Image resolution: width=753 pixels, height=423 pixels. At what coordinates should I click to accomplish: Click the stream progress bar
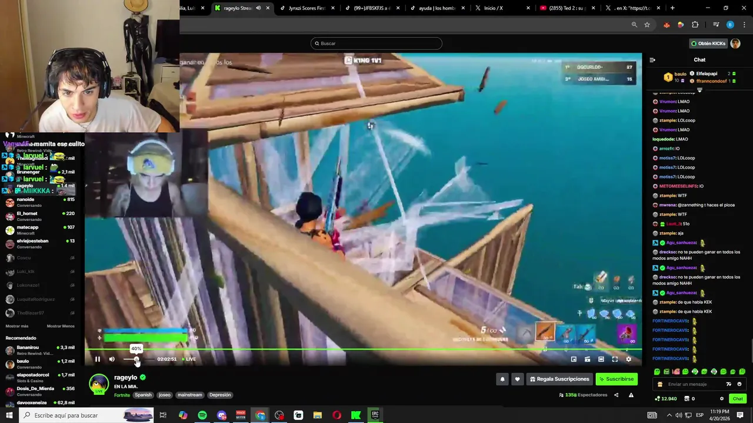coord(363,350)
